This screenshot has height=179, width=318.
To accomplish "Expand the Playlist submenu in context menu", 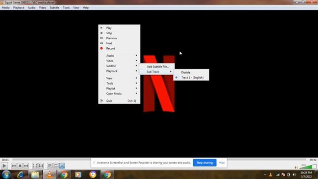I will (x=119, y=89).
